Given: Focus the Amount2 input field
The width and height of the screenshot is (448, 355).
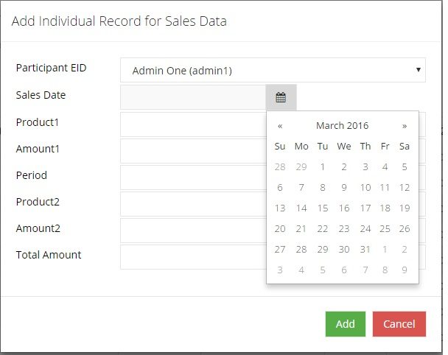Looking at the screenshot, I should click(193, 231).
